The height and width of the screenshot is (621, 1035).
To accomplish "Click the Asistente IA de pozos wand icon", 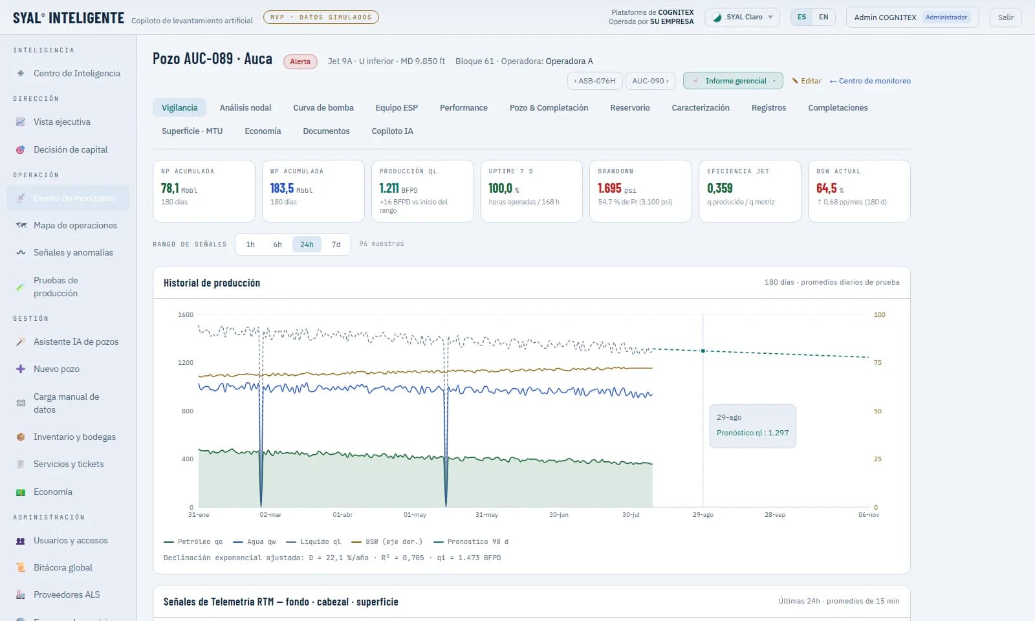I will [21, 342].
